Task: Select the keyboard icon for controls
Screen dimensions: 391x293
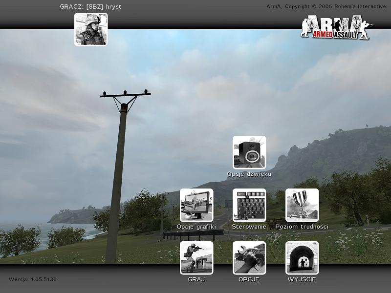Action: click(249, 205)
